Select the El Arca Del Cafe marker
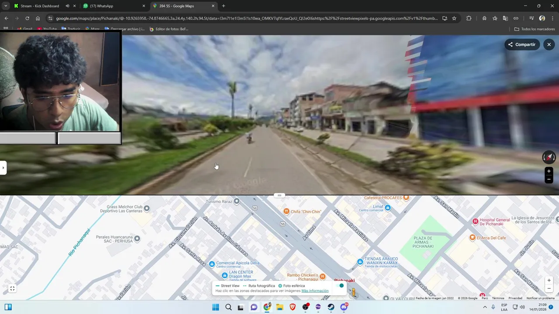Screen dimensions: 559x314 point(472,238)
